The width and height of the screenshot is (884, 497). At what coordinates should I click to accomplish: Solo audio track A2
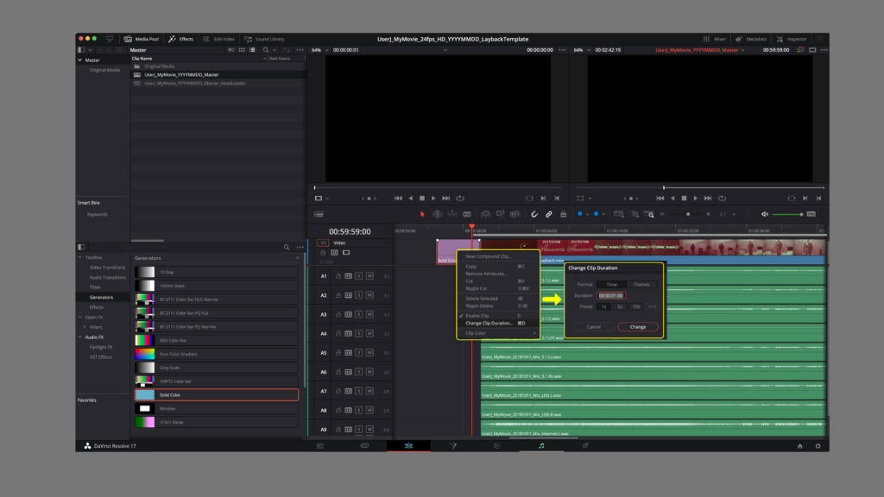coord(358,295)
